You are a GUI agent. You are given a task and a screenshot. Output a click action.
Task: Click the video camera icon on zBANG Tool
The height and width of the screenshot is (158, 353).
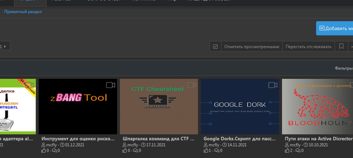pos(111,85)
